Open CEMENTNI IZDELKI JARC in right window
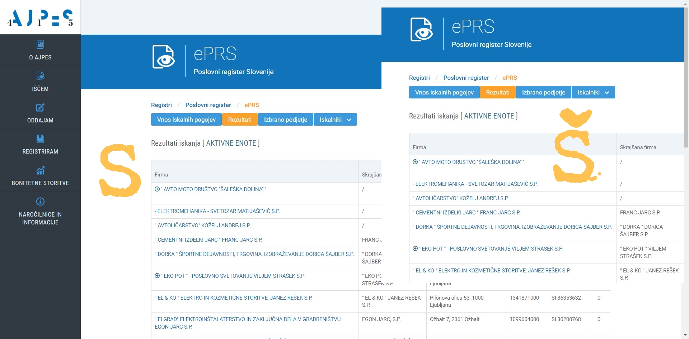The image size is (689, 339). click(x=467, y=213)
